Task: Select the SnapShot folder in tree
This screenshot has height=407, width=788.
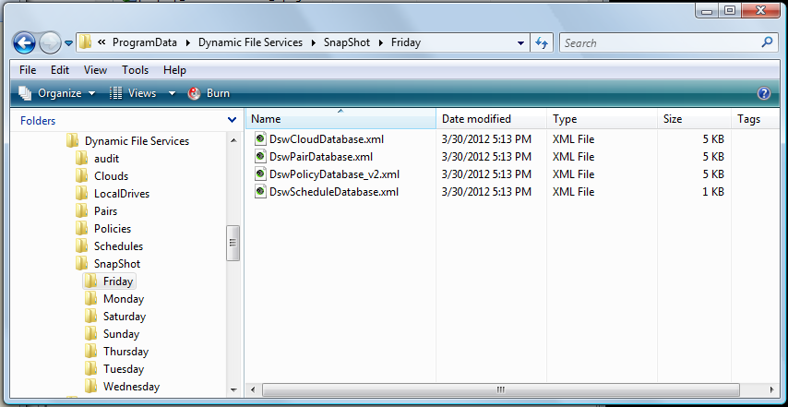Action: (108, 264)
